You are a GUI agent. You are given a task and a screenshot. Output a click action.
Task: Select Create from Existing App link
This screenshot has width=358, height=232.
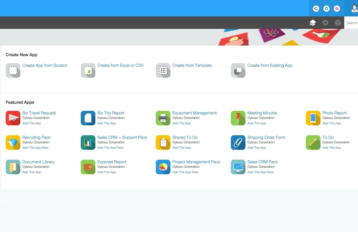270,66
